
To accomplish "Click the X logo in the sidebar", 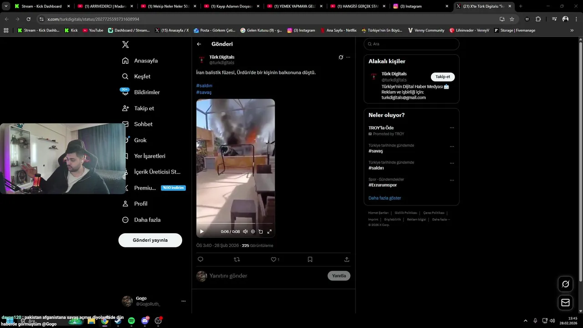I will click(x=125, y=44).
